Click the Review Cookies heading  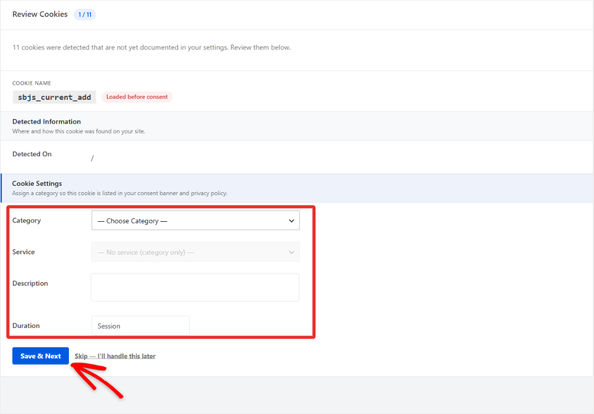(x=40, y=15)
